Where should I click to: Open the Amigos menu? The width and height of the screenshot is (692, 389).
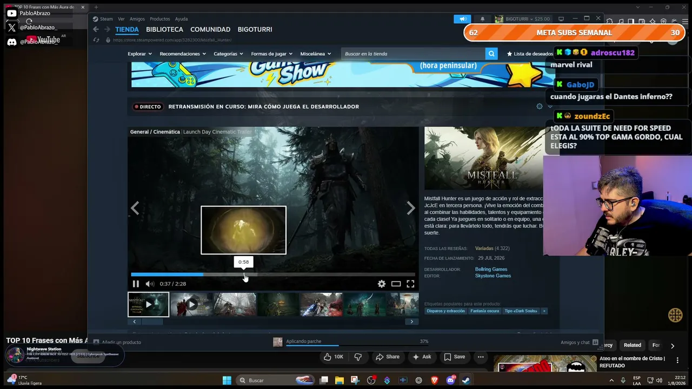click(x=137, y=19)
